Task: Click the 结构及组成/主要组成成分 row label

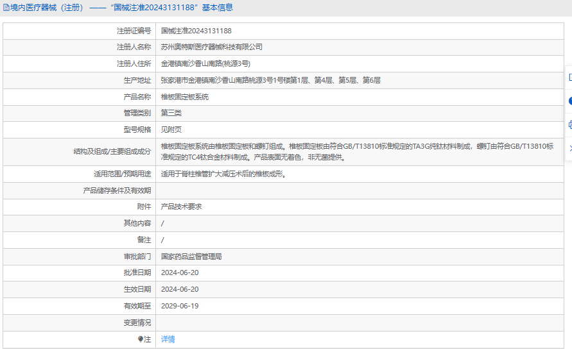Action: [x=112, y=151]
